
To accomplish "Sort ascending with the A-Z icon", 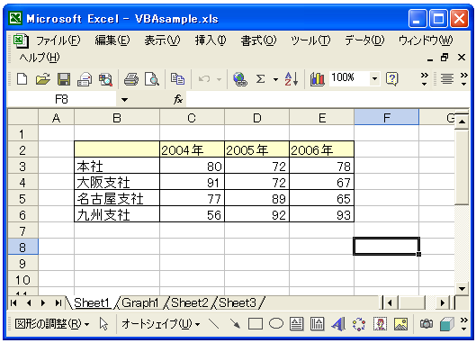I will (x=292, y=79).
